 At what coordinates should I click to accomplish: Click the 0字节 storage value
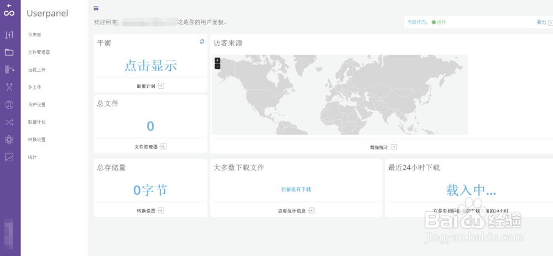[150, 190]
